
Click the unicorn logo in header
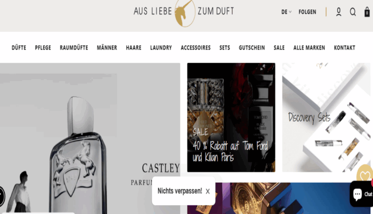pos(185,13)
